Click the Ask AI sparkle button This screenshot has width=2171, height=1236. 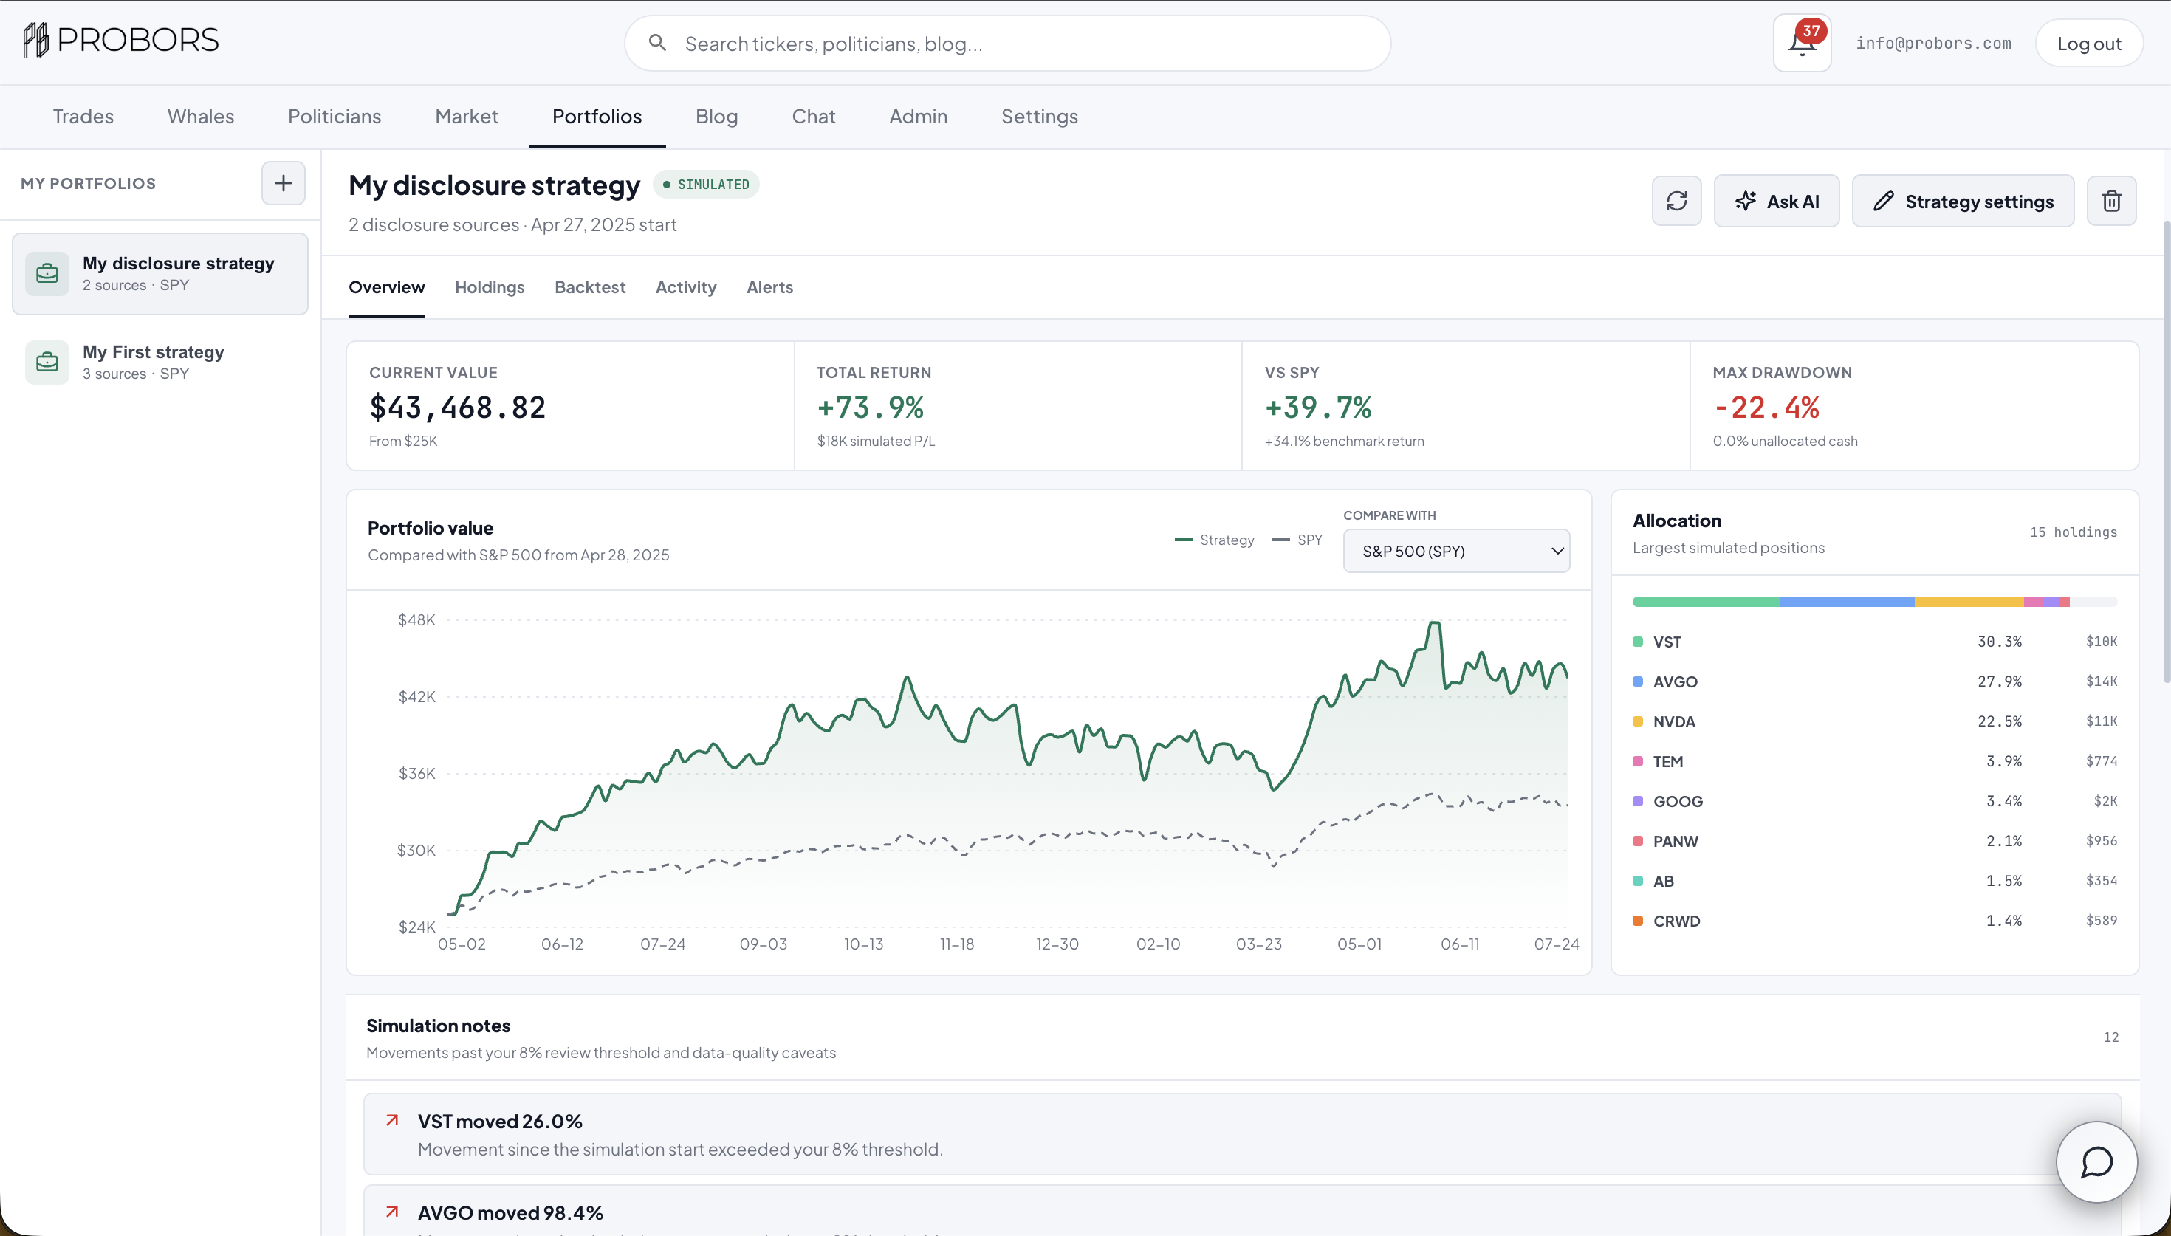coord(1777,201)
